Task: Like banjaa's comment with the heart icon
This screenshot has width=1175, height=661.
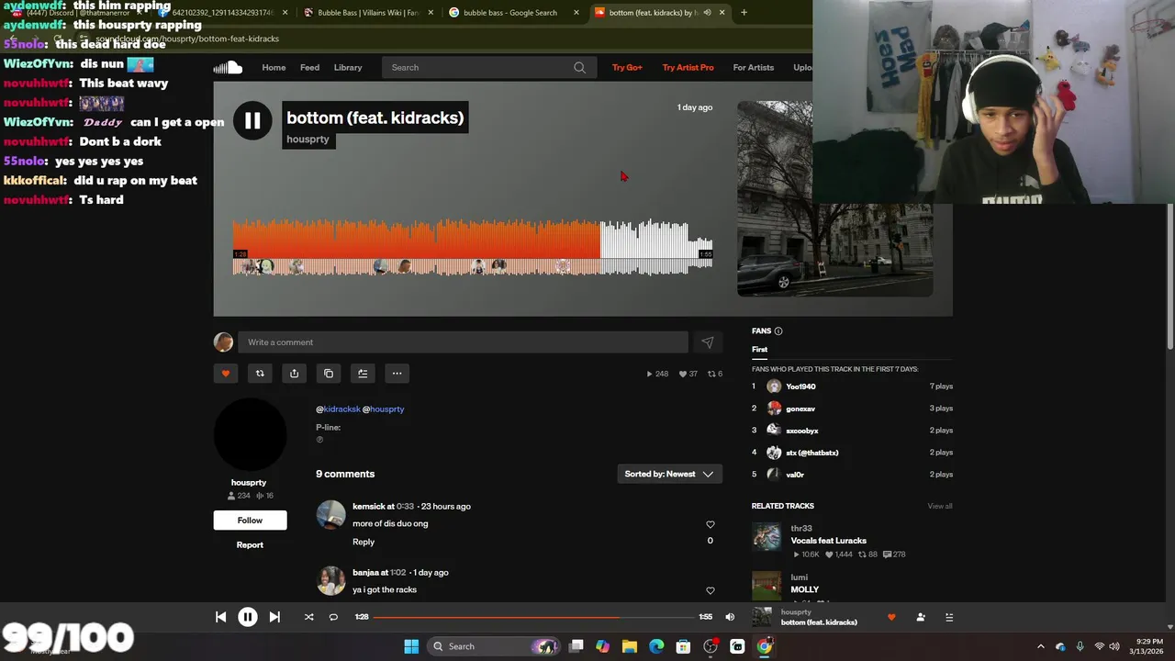Action: click(x=710, y=590)
